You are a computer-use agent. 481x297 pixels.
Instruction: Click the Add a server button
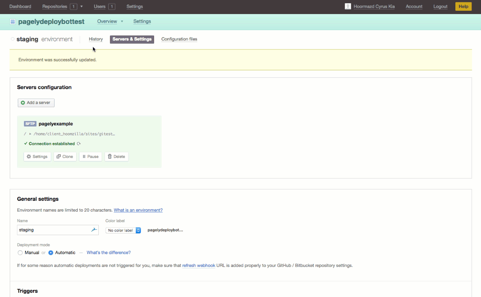tap(36, 103)
